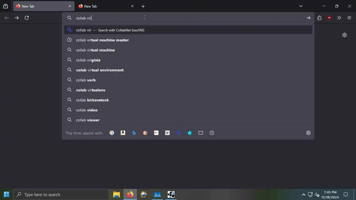
Task: Go forward one page
Action: tap(17, 18)
